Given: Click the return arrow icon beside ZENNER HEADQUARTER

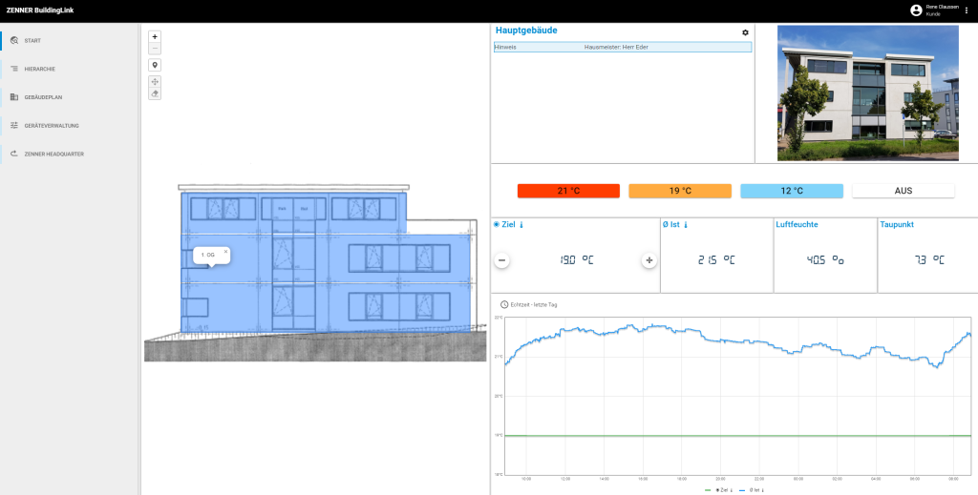Looking at the screenshot, I should (x=14, y=154).
